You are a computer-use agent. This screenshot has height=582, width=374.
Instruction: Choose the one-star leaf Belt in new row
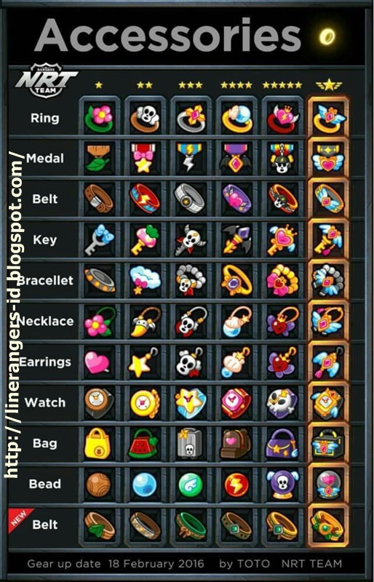coord(99,525)
